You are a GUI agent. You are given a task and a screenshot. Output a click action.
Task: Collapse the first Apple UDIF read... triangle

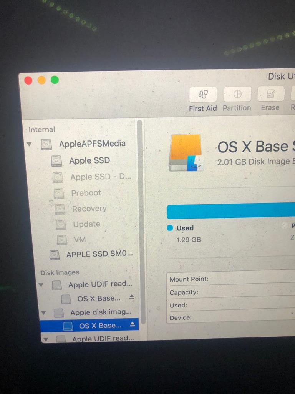41,285
